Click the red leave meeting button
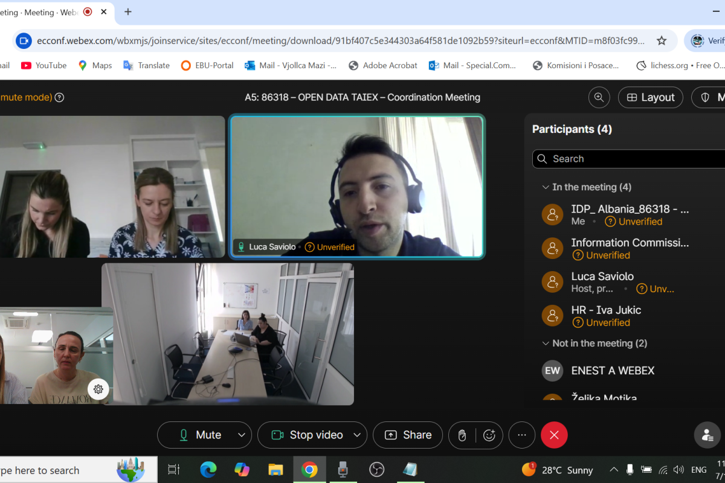The image size is (725, 483). (554, 435)
